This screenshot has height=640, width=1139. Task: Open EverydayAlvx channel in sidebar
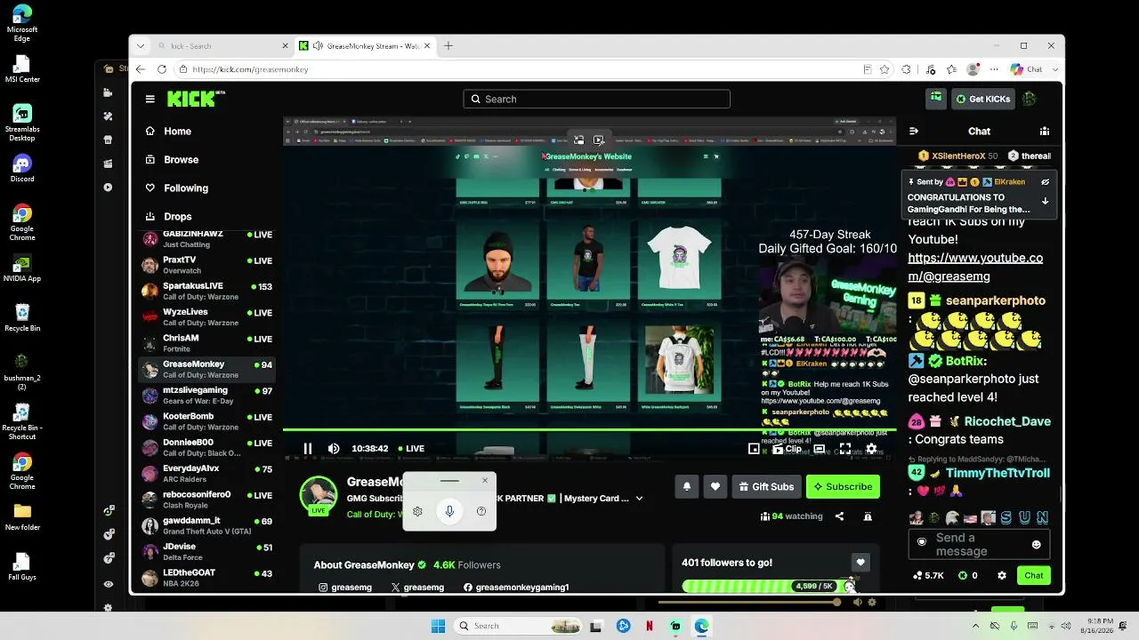206,474
